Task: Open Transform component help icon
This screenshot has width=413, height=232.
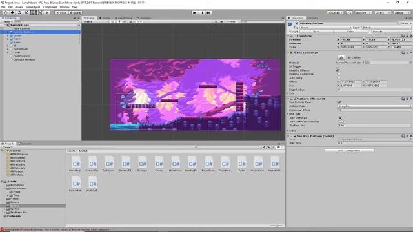Action: coord(403,36)
